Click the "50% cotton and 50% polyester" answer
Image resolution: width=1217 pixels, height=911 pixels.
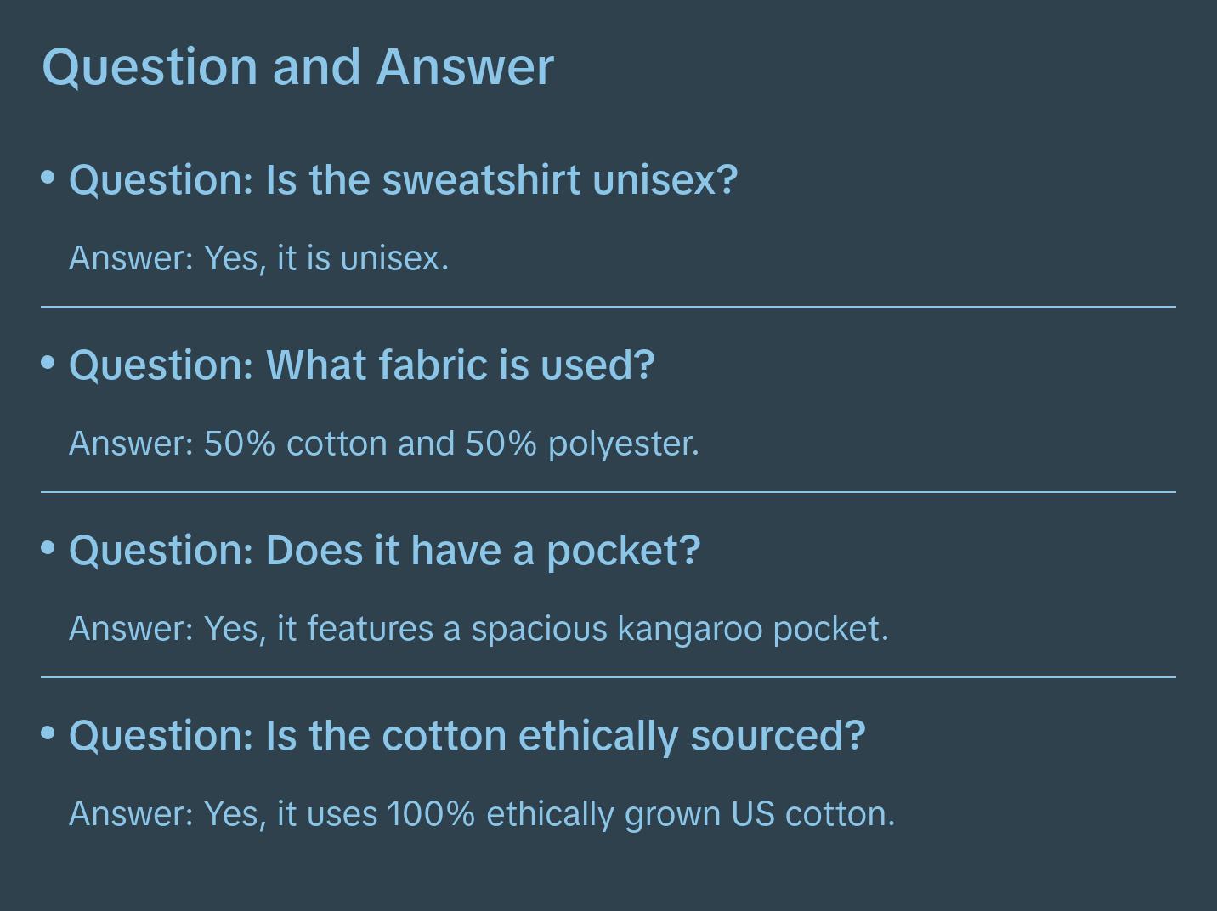383,444
